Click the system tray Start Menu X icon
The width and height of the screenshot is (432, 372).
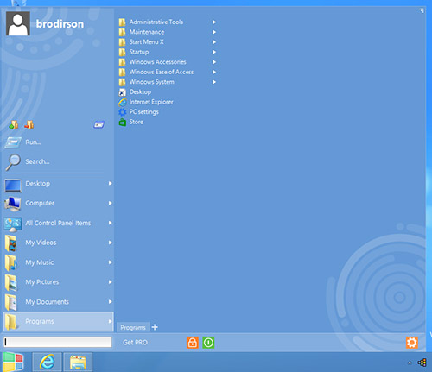pos(422,363)
